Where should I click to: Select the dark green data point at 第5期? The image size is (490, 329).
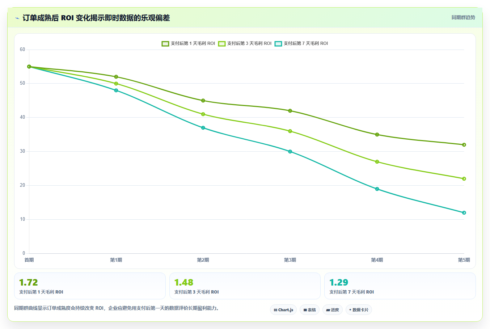[464, 145]
